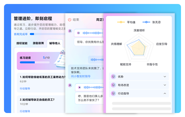The image size is (185, 117).
Task: Play the lower voice message
Action: coord(79,87)
